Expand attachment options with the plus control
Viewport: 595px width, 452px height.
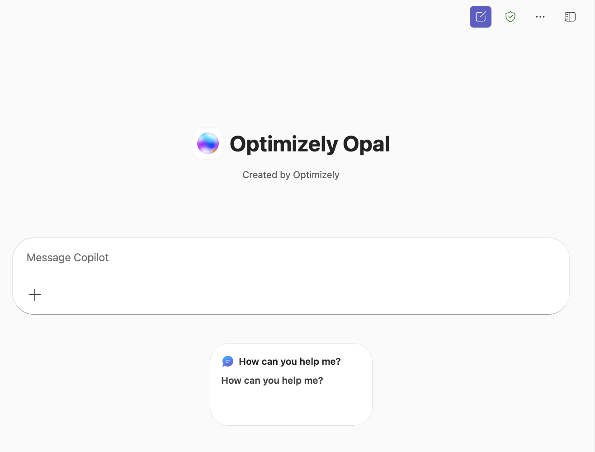click(x=34, y=295)
